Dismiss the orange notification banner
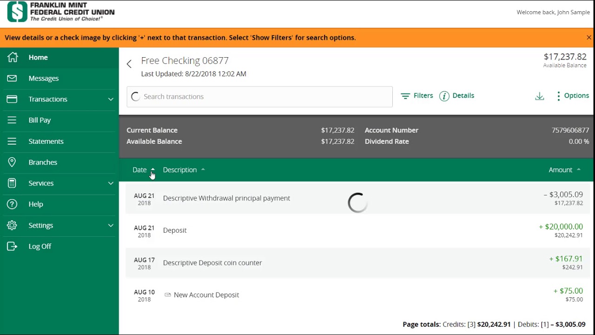595x335 pixels. tap(589, 38)
